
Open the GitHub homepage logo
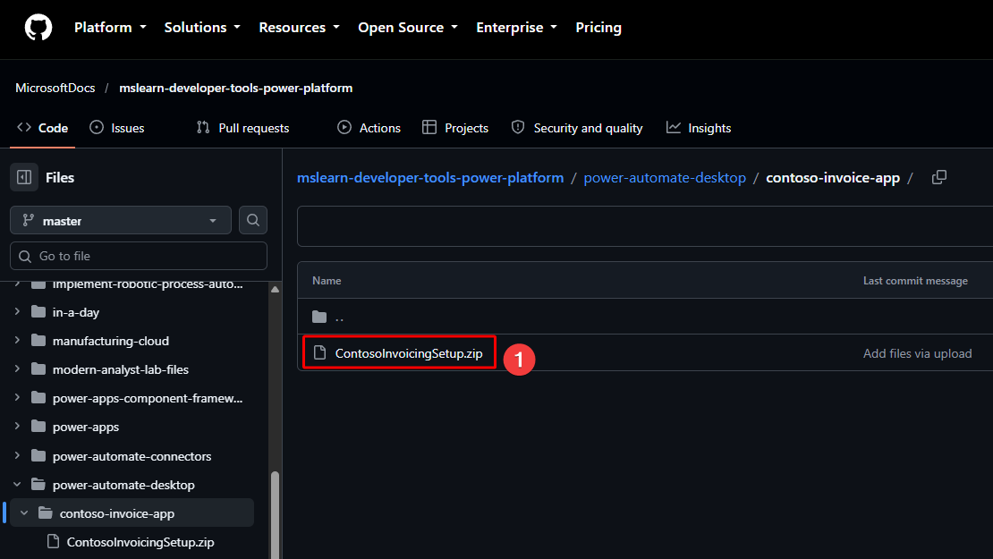tap(38, 28)
